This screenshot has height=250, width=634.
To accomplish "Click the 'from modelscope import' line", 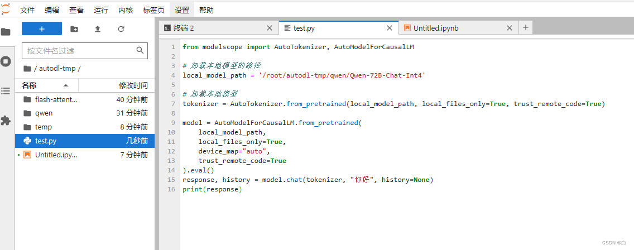I will click(299, 46).
